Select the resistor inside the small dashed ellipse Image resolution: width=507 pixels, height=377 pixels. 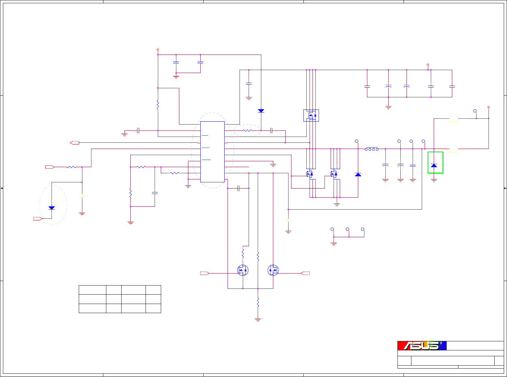tap(247, 130)
